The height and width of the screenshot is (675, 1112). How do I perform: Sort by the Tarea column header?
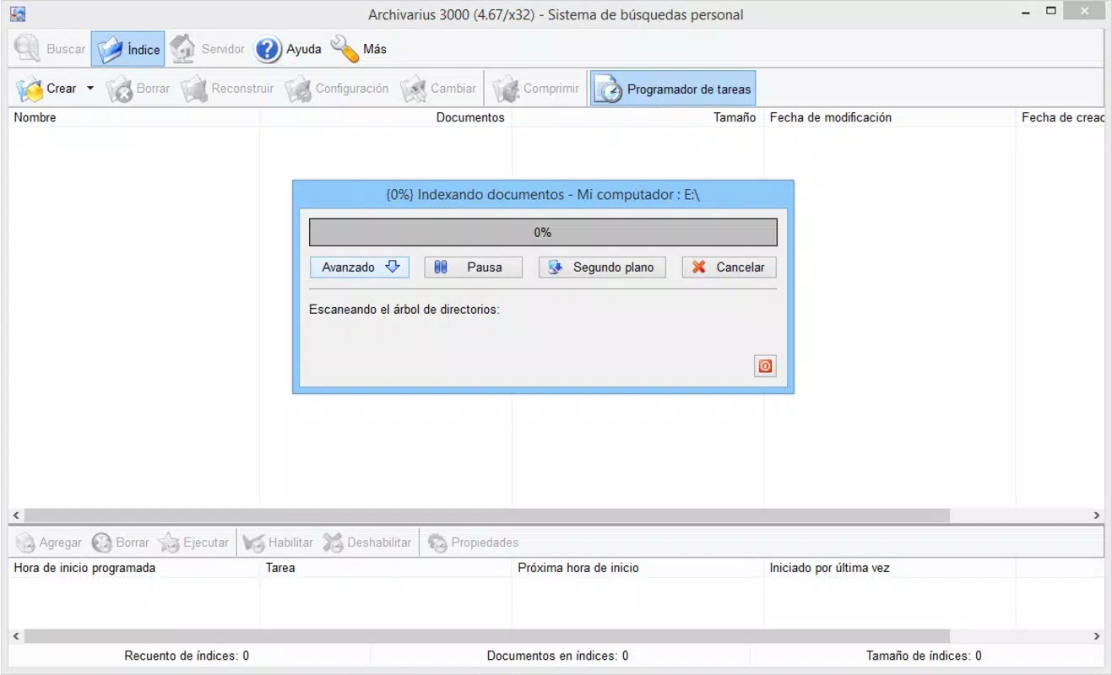(386, 568)
